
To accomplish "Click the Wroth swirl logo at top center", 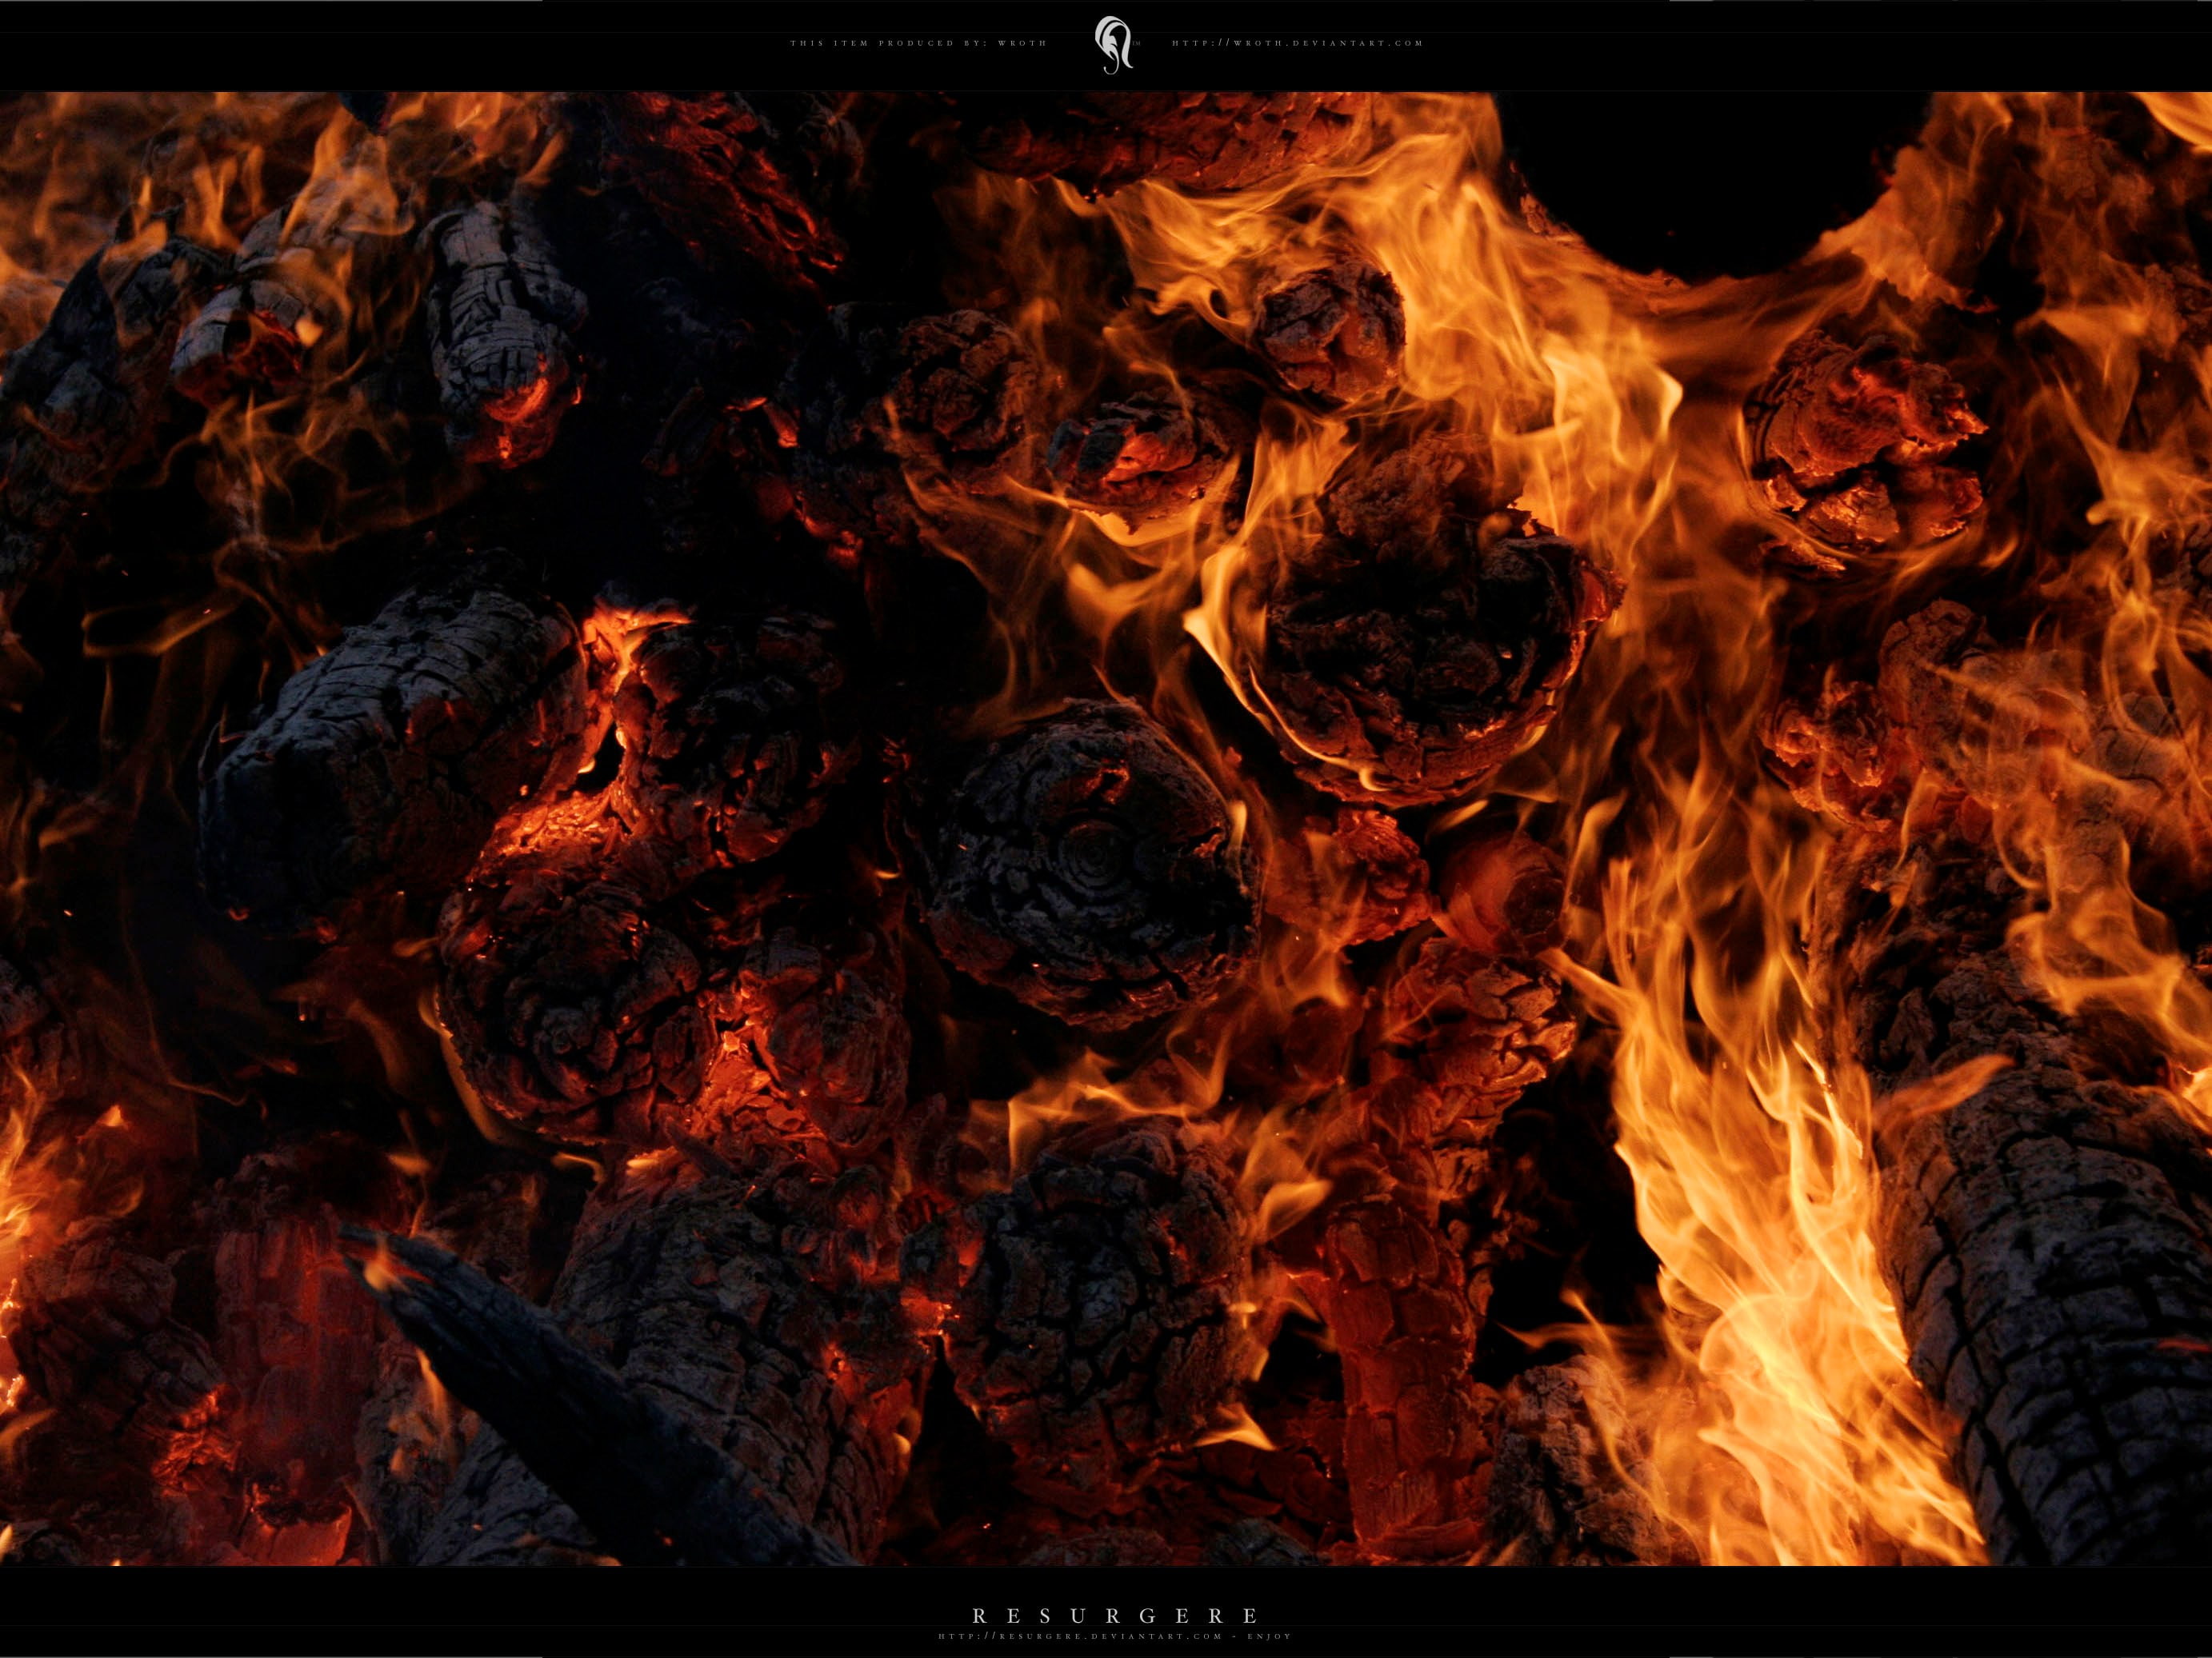I will click(1114, 45).
